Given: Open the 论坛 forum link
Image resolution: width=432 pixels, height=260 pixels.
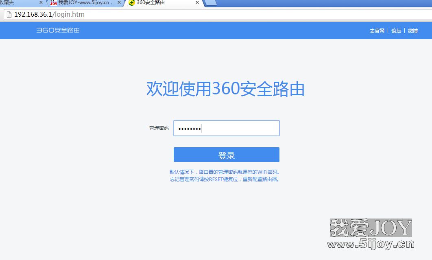Looking at the screenshot, I should pyautogui.click(x=396, y=31).
